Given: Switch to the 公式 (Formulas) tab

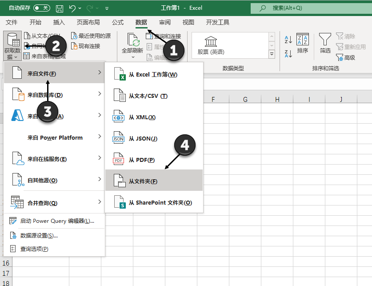Looking at the screenshot, I should [x=118, y=22].
